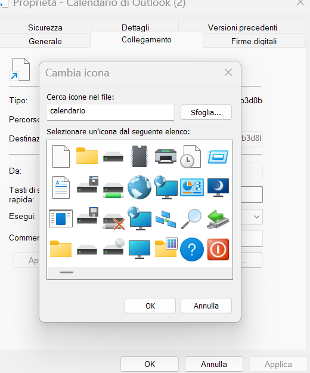Click the Tasti di scelta rapida field

252,195
